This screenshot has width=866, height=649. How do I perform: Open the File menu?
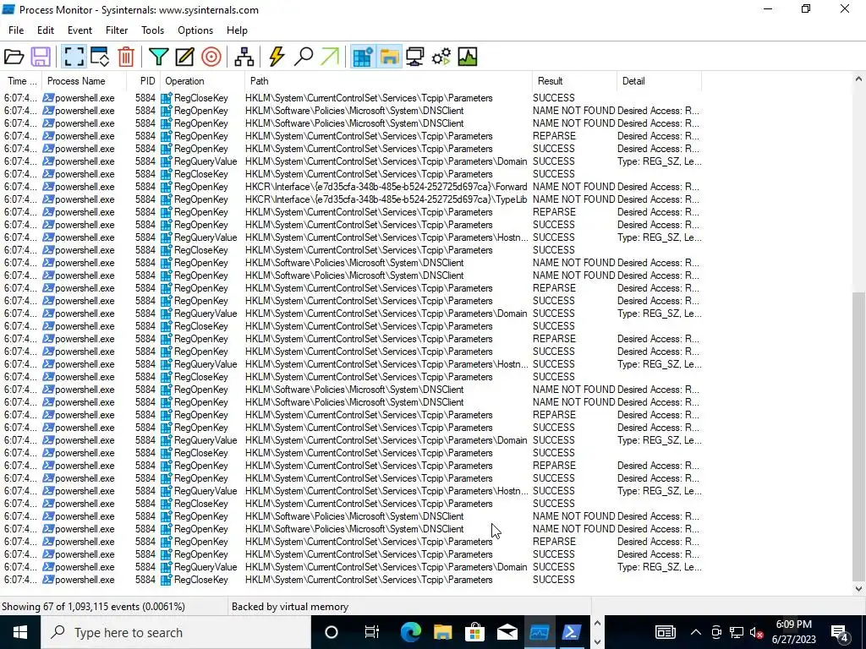pos(16,30)
